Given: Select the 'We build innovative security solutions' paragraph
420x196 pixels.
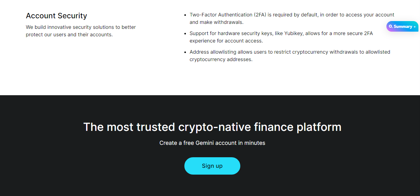Looking at the screenshot, I should (81, 31).
